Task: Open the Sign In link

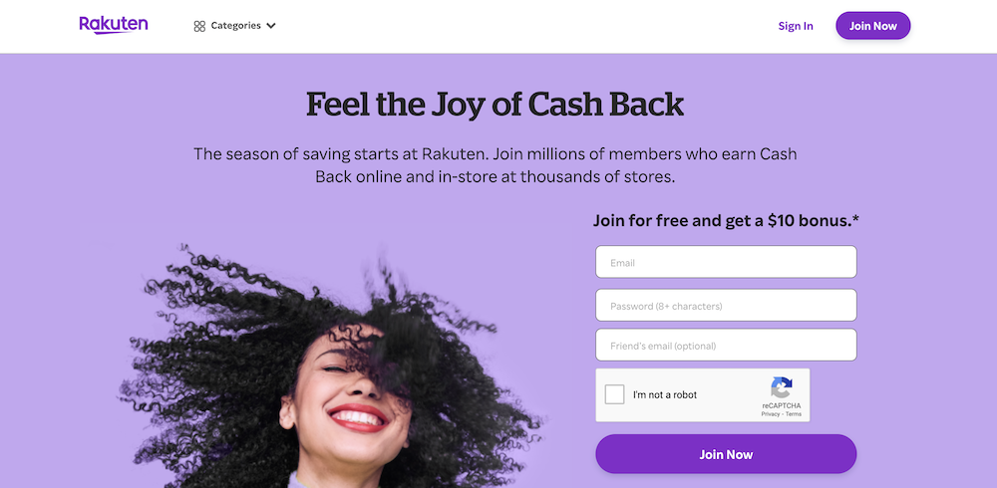Action: click(796, 26)
